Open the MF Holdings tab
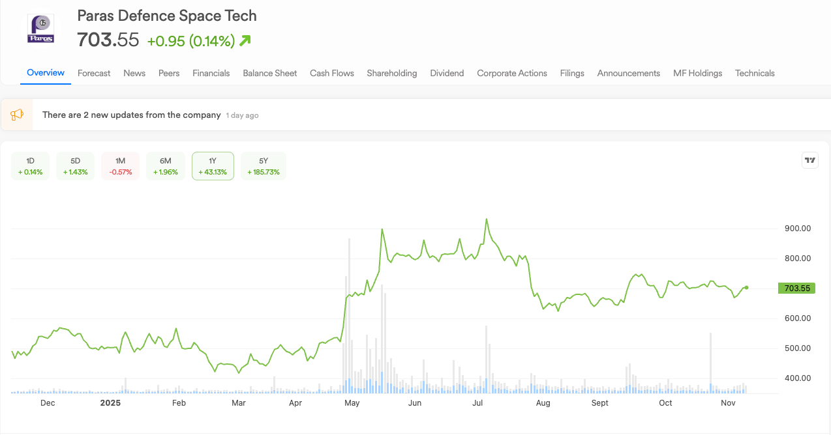 (698, 73)
